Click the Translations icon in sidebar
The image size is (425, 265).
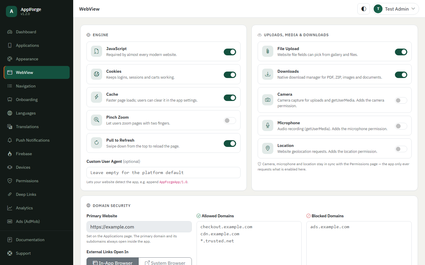tap(10, 127)
